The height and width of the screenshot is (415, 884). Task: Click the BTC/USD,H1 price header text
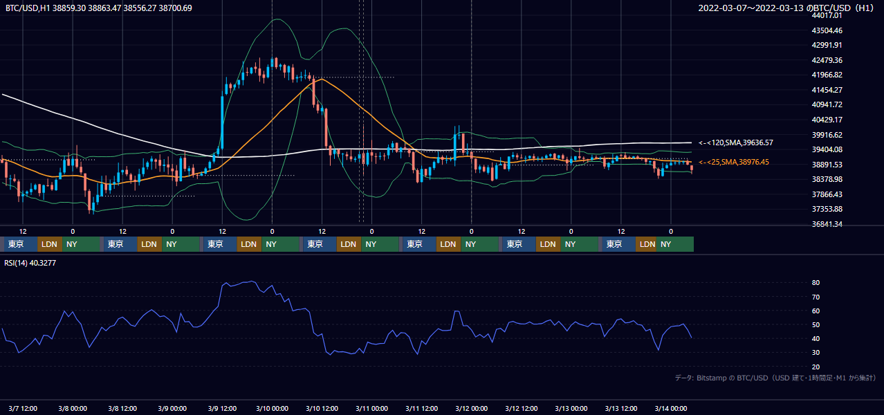pos(99,8)
